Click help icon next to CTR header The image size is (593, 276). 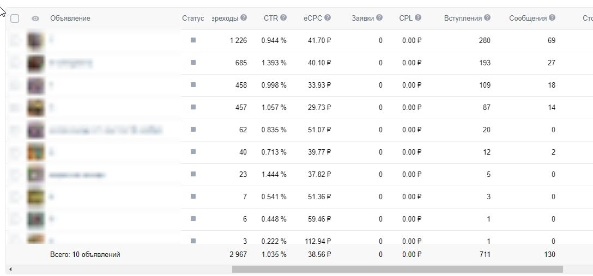pos(283,18)
